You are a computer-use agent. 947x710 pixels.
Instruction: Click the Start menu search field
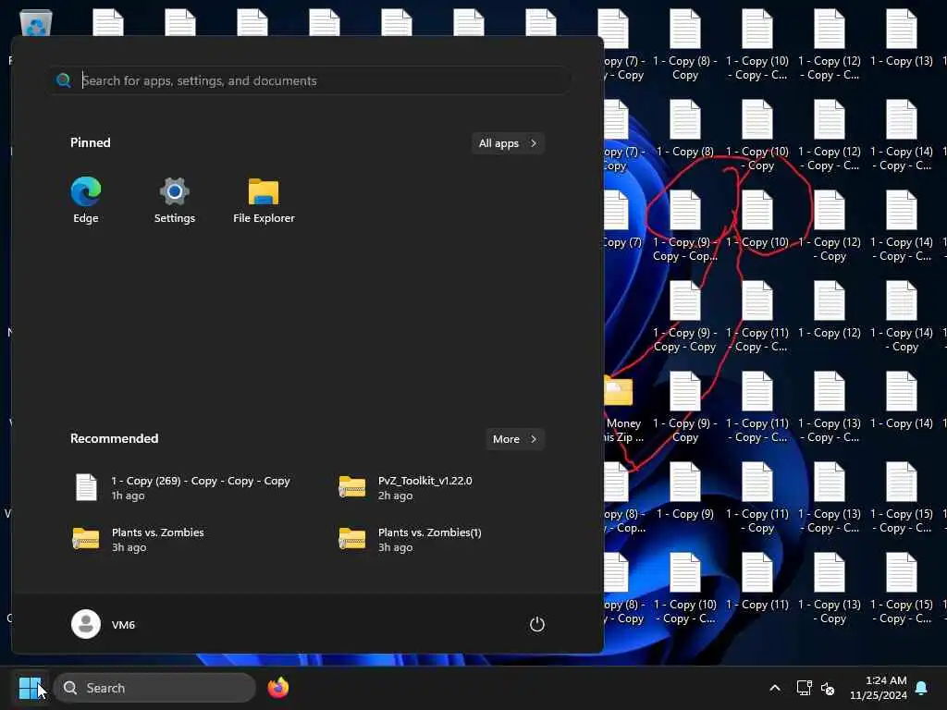[309, 80]
